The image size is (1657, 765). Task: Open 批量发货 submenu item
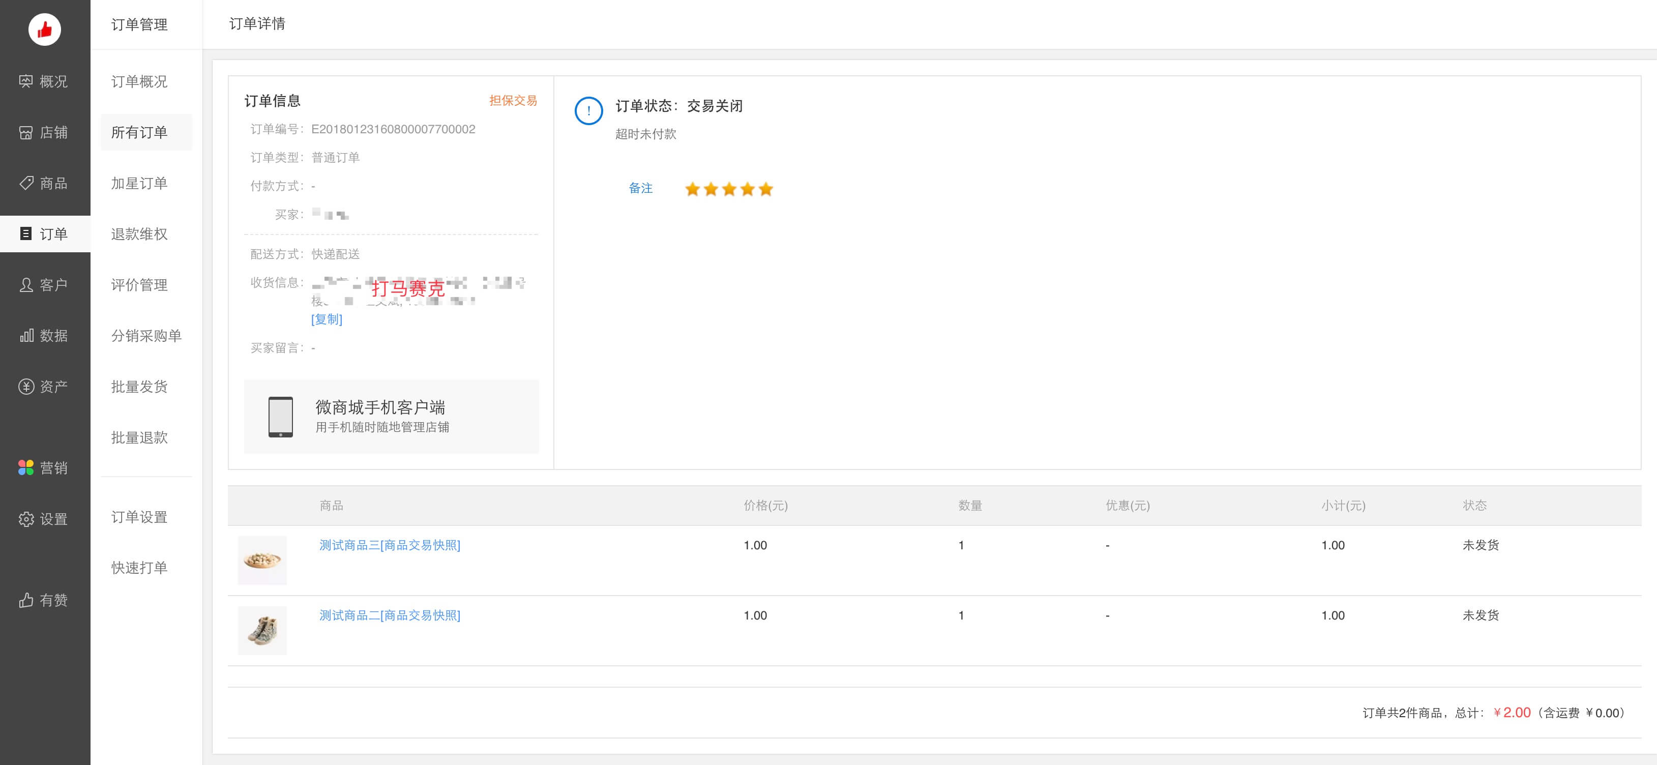tap(139, 386)
